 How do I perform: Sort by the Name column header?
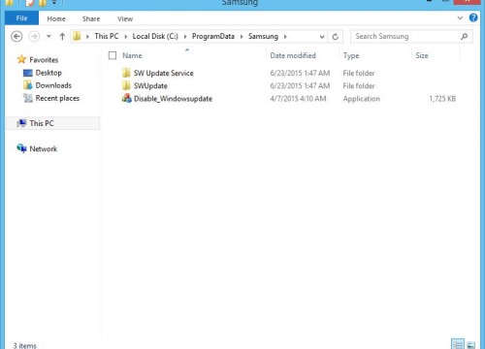tap(132, 55)
